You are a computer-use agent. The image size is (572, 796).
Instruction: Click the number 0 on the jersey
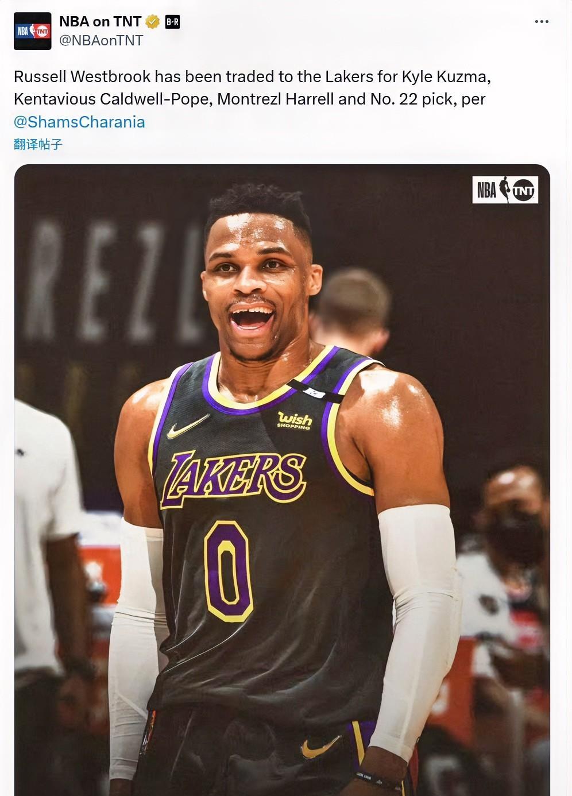228,571
